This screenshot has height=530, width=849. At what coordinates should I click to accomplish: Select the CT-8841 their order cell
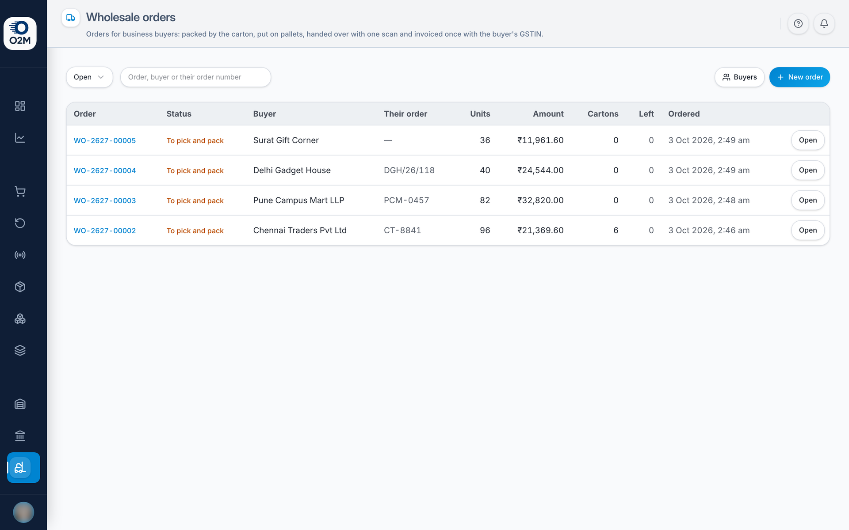pos(402,230)
